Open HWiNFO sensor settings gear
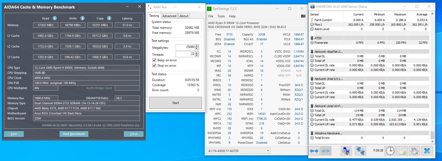 coord(415,151)
